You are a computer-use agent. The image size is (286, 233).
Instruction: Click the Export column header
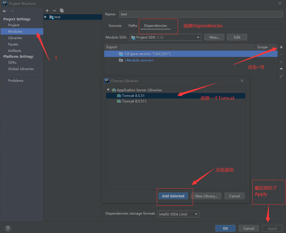[111, 47]
